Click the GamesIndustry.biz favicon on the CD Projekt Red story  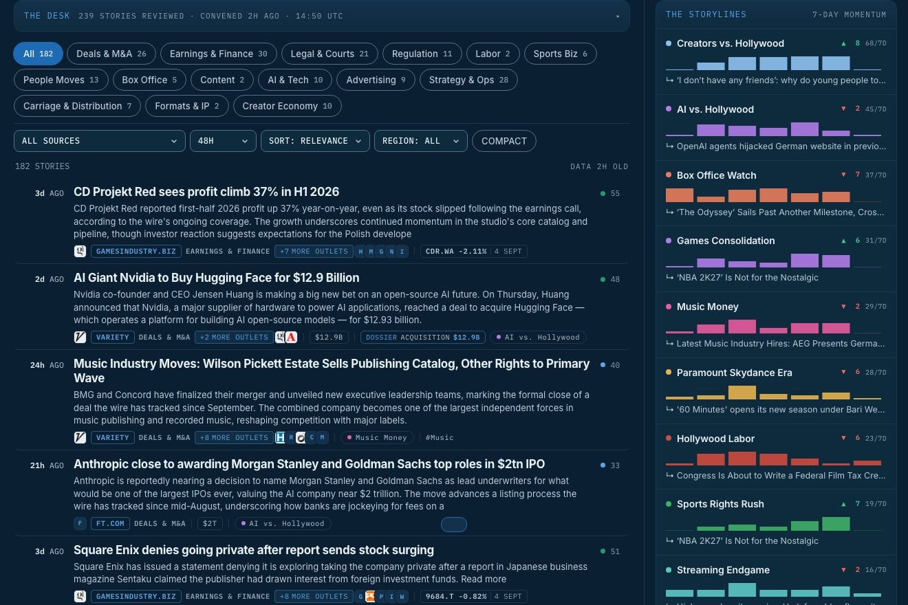coord(80,252)
